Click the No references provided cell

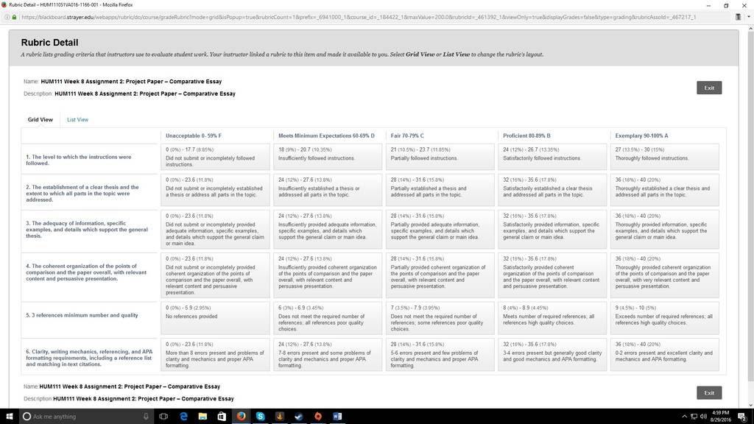tap(216, 318)
